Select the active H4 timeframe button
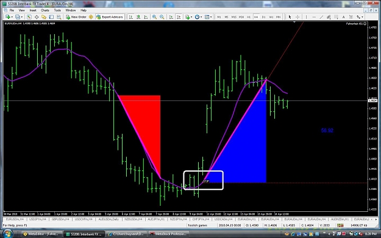Screen dimensions: 381x238 click(x=256, y=17)
